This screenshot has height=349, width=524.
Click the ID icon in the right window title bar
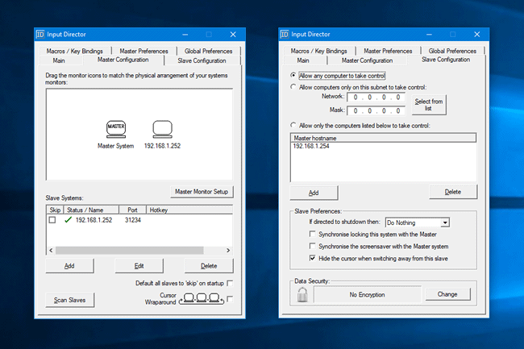[283, 35]
